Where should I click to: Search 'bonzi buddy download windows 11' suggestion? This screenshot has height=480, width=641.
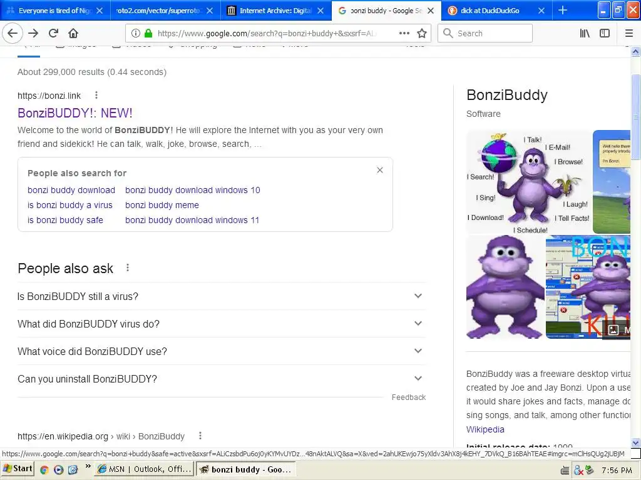pos(192,220)
